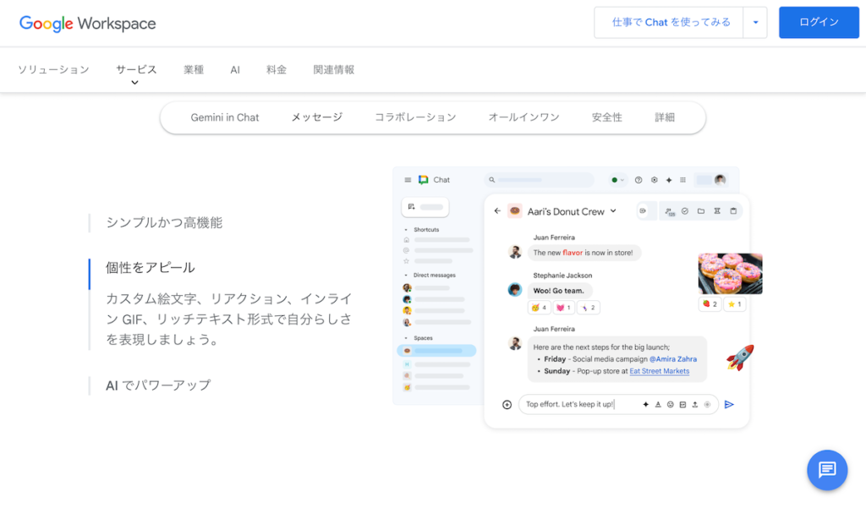Open the shared files folder icon
The width and height of the screenshot is (866, 508).
[x=701, y=211]
